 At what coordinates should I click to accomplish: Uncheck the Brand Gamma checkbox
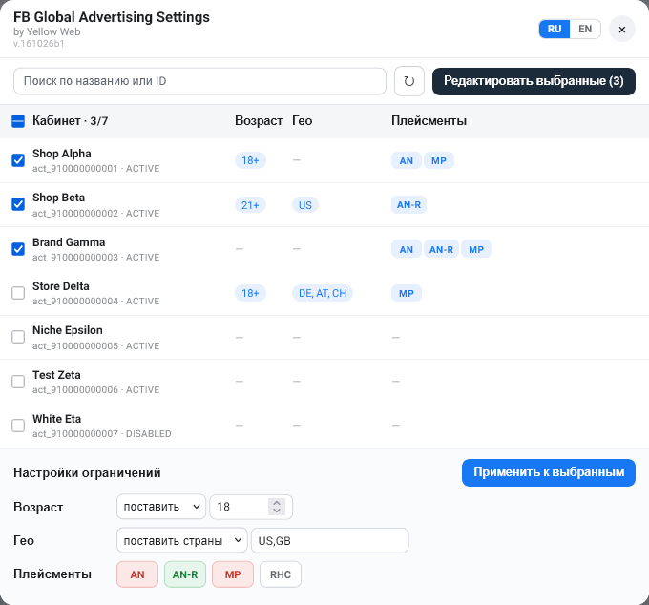click(x=18, y=249)
